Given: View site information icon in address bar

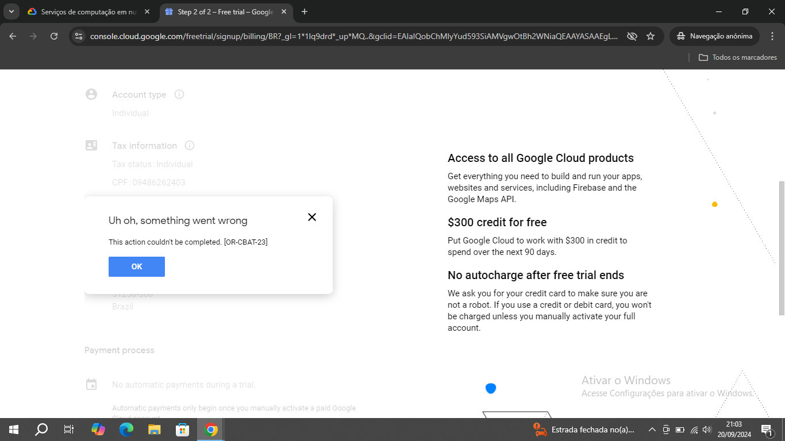Looking at the screenshot, I should [79, 36].
